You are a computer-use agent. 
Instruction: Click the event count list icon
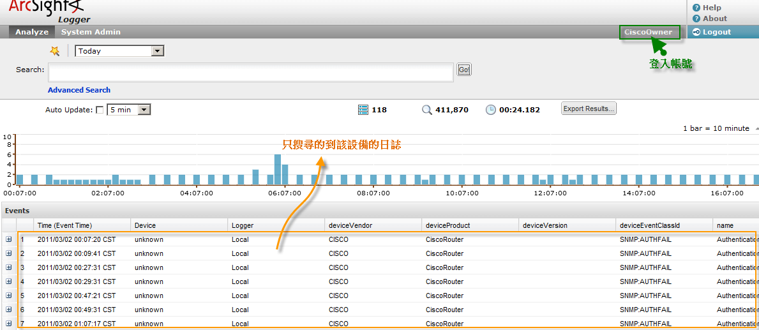coord(363,110)
